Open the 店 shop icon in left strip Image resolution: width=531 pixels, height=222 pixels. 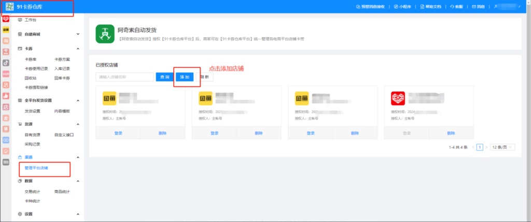pyautogui.click(x=6, y=107)
